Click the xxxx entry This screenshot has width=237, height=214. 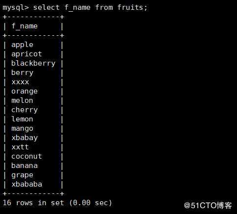(x=20, y=82)
